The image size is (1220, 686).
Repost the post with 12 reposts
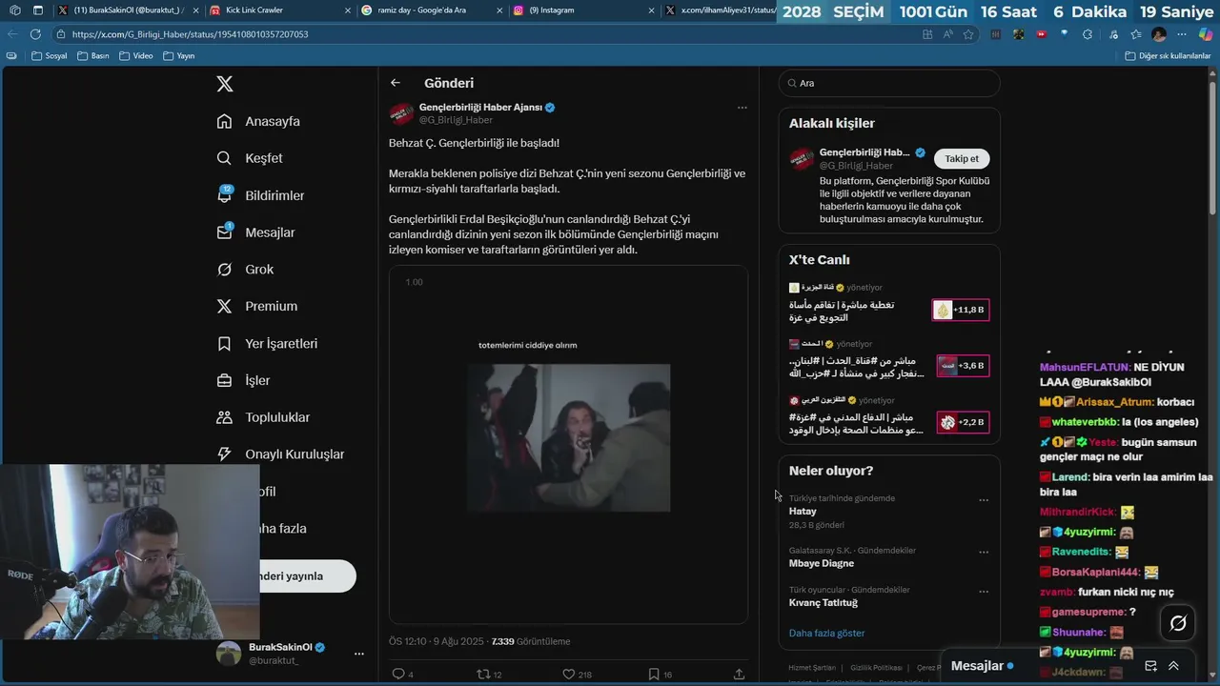483,674
